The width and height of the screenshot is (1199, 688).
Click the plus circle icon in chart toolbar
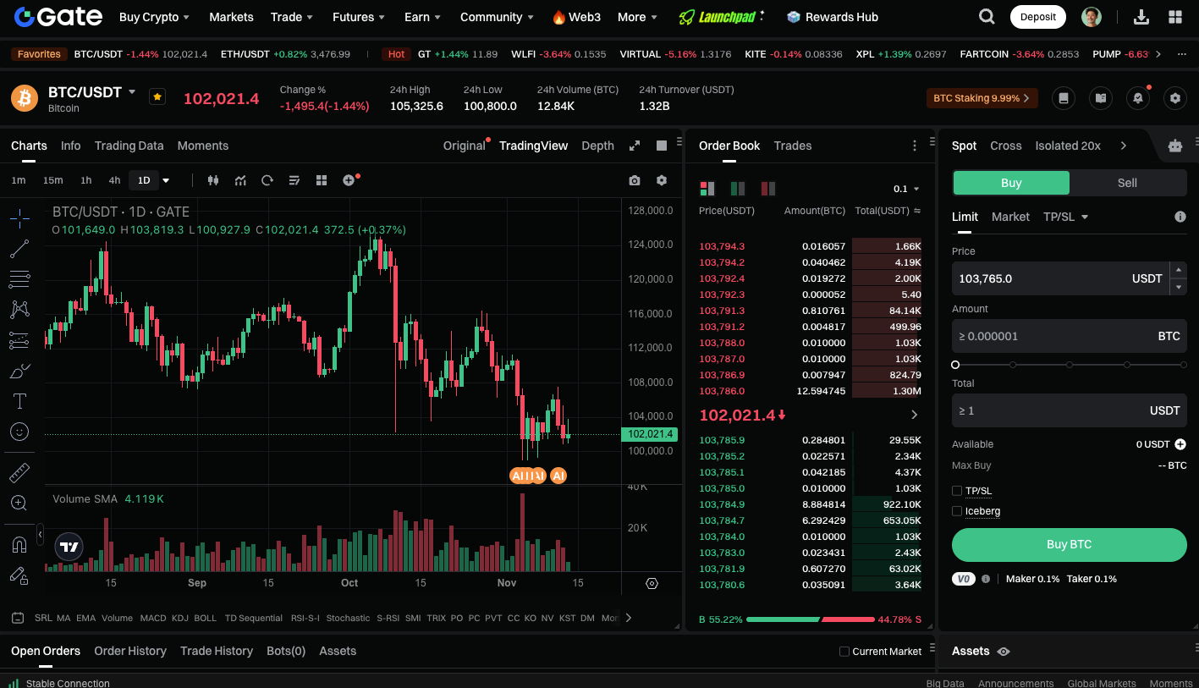(349, 180)
